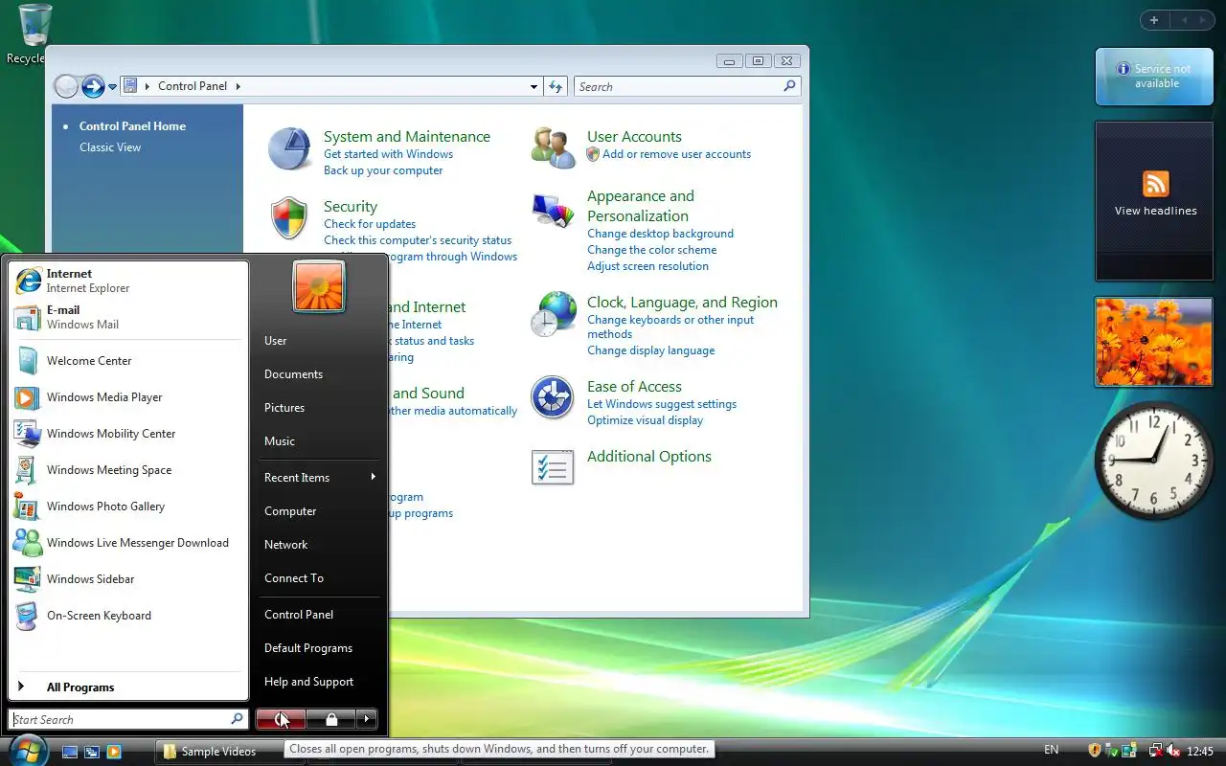1226x766 pixels.
Task: Expand Control Panel breadcrumb arrow
Action: (x=238, y=86)
